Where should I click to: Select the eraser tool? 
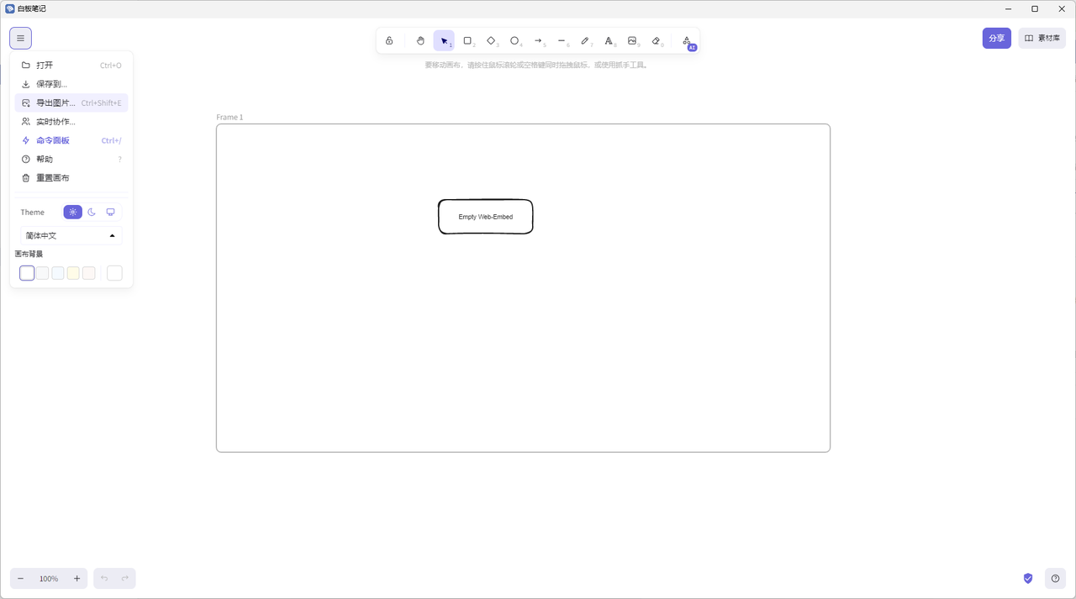tap(657, 40)
